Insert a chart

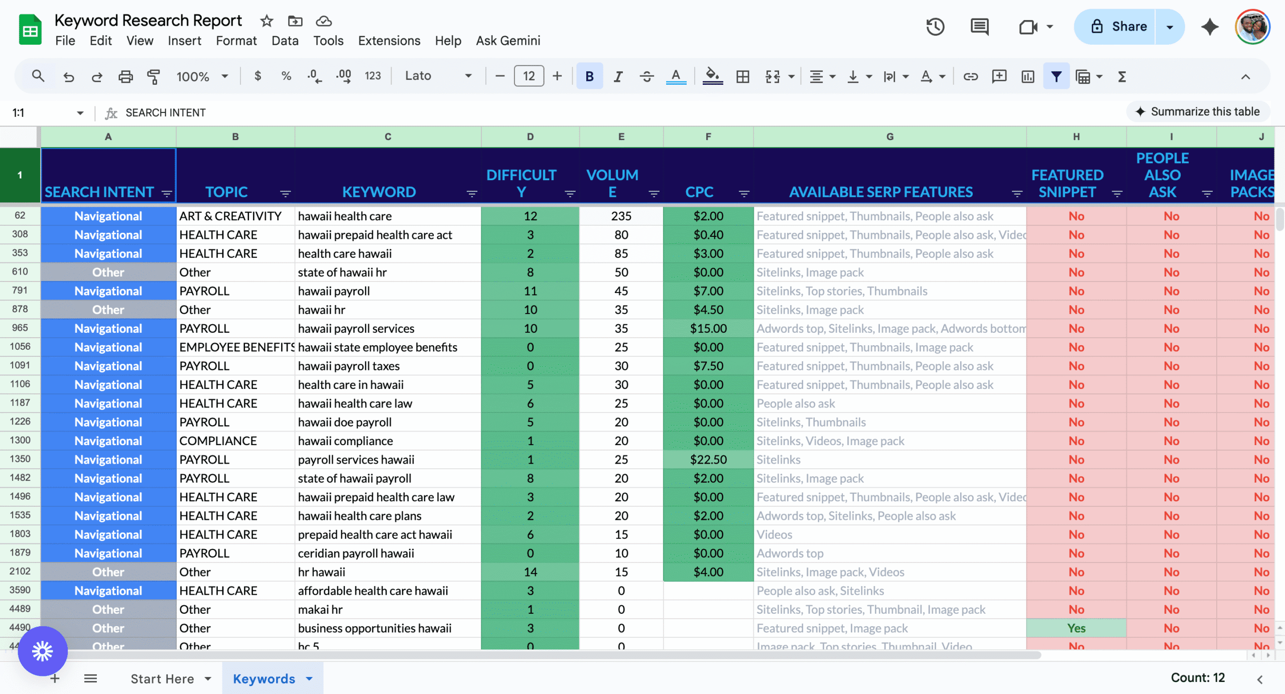coord(1027,76)
